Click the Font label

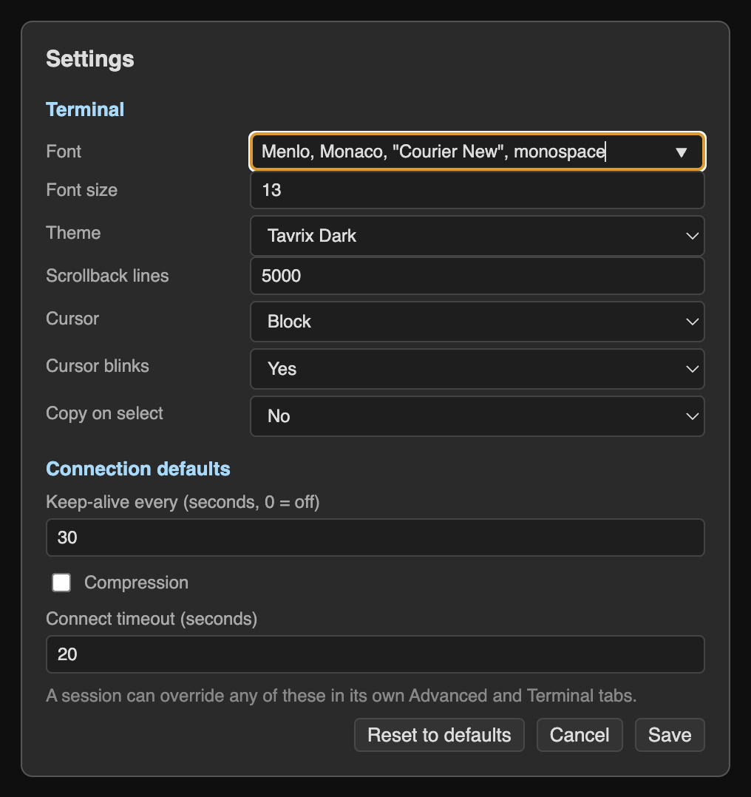[64, 152]
